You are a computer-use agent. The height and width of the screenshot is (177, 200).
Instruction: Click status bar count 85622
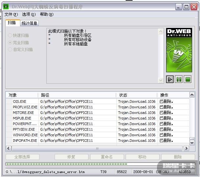(122, 172)
